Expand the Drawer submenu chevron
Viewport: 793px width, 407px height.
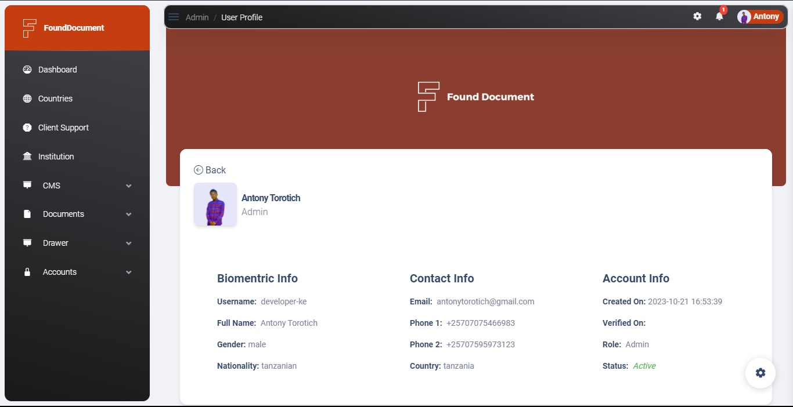pos(129,243)
